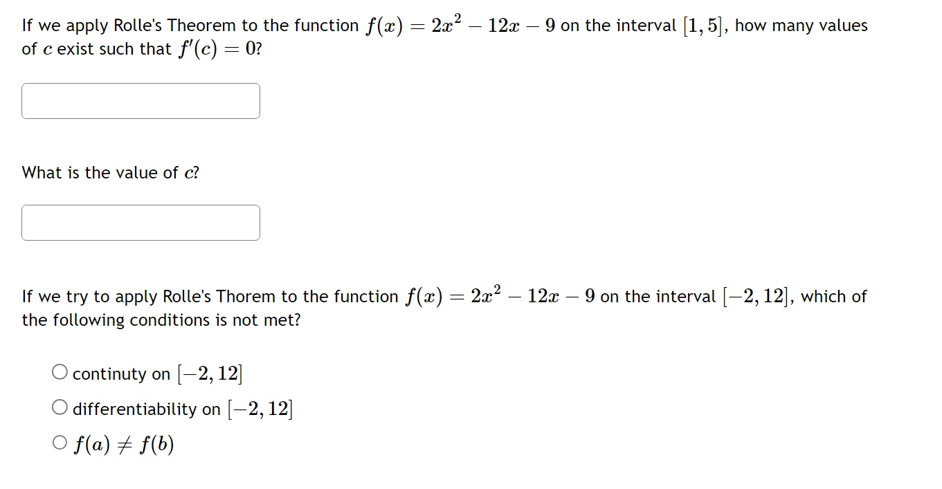Viewport: 942px width, 489px height.
Task: Click the answer box for how many values
Action: coord(141,100)
